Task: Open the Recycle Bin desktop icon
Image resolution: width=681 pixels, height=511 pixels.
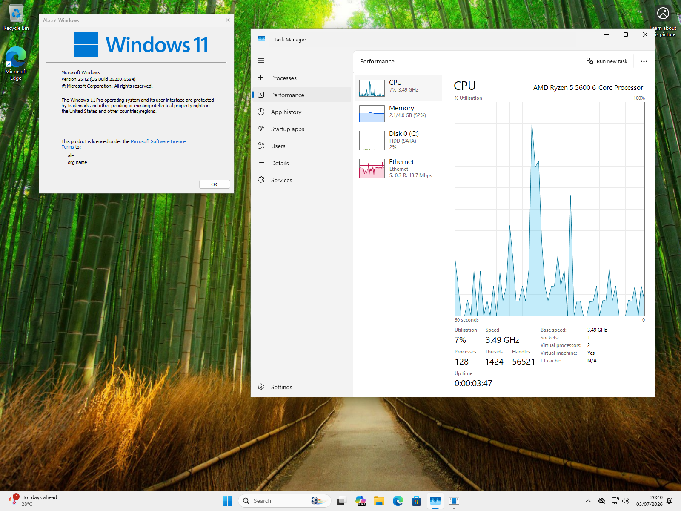Action: (16, 18)
